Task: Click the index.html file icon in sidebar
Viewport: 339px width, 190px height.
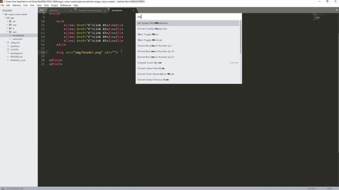Action: coord(10,39)
